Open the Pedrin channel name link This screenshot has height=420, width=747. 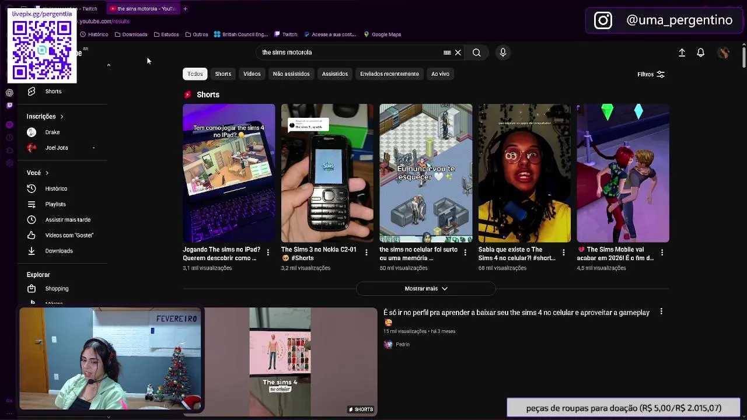(403, 345)
